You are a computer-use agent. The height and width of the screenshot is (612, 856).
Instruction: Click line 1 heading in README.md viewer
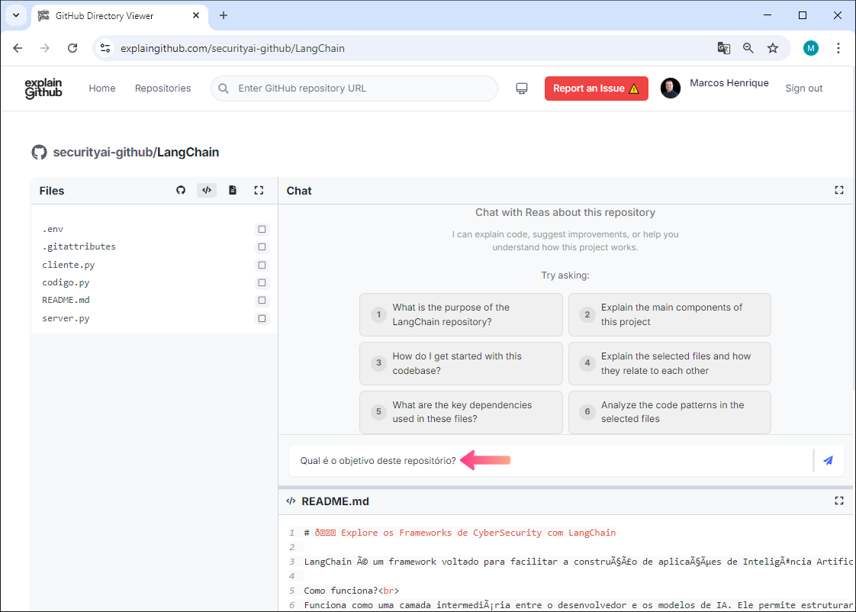click(460, 533)
